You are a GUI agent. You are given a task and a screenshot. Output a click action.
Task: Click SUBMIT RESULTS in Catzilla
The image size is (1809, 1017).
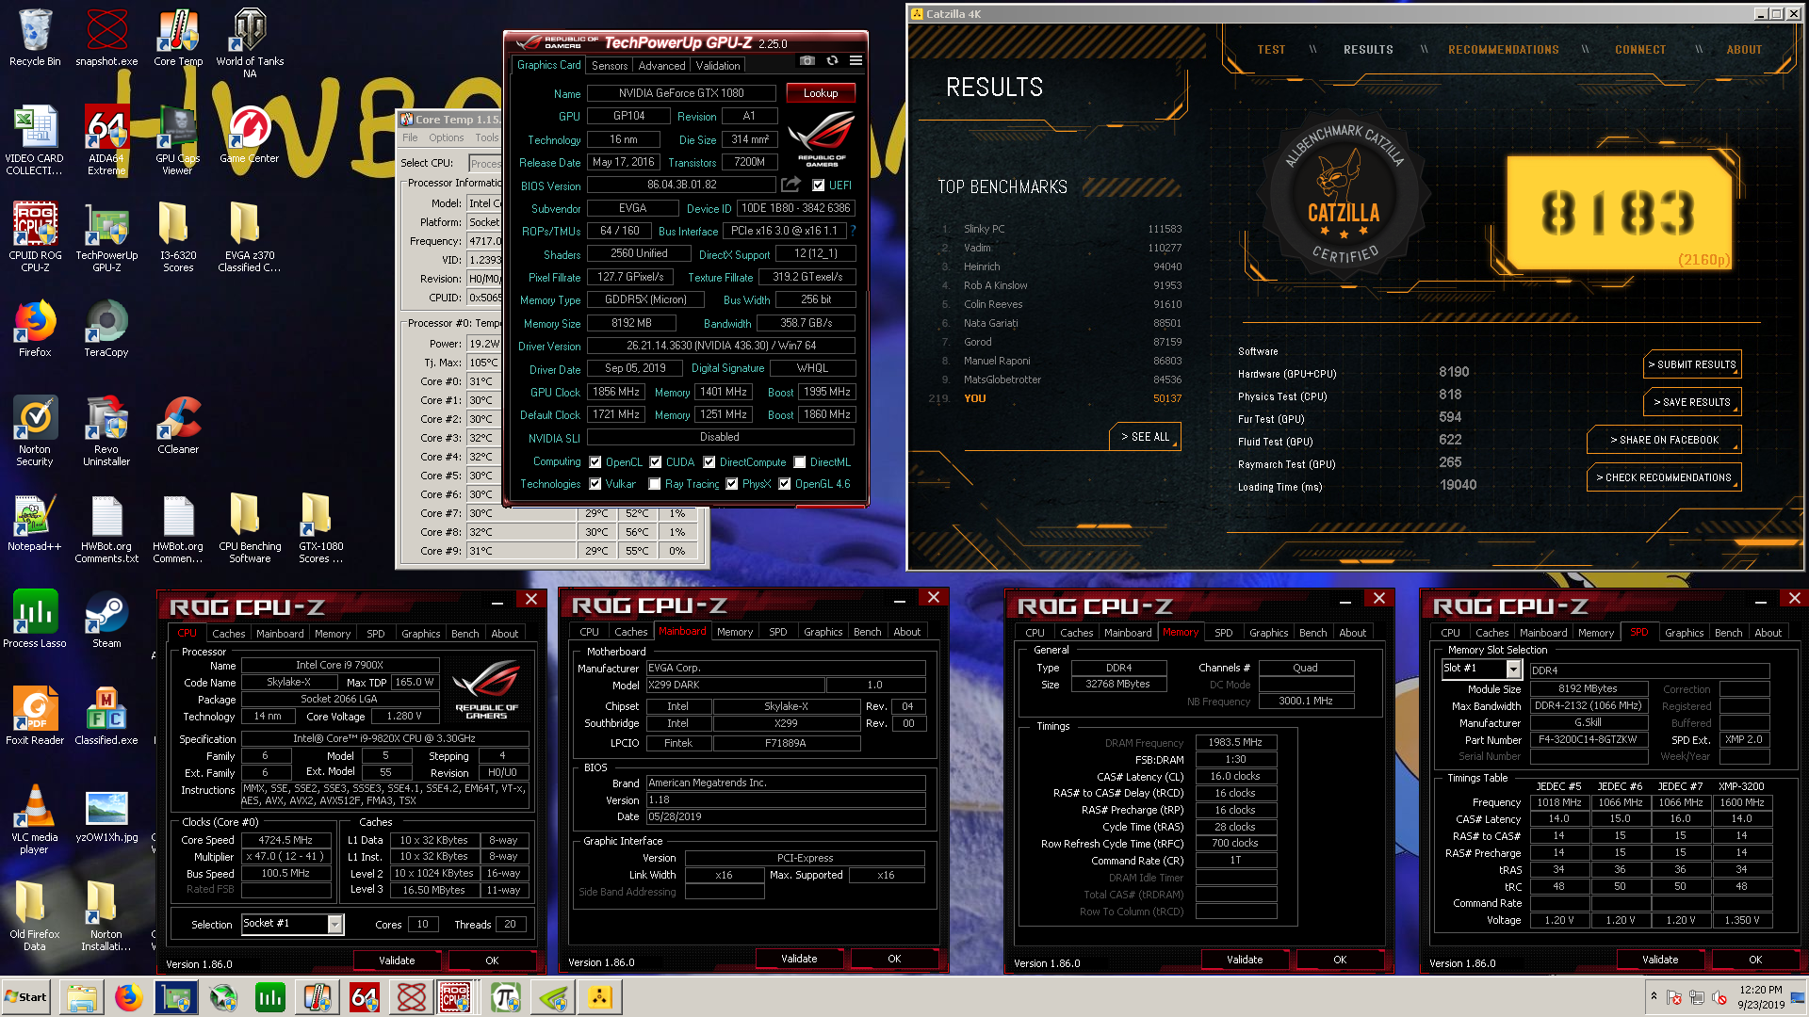1692,364
